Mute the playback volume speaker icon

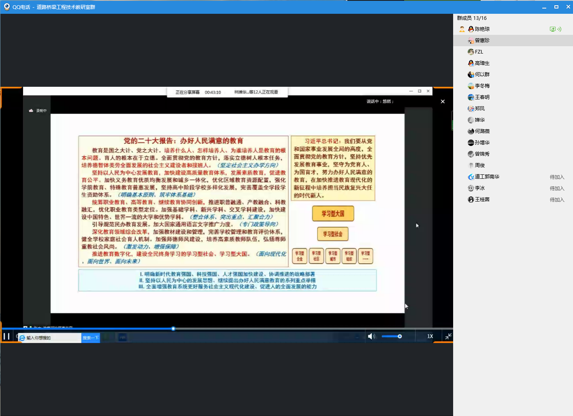(x=371, y=336)
